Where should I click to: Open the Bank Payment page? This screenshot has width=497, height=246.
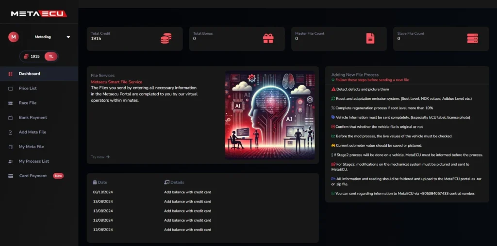point(33,118)
